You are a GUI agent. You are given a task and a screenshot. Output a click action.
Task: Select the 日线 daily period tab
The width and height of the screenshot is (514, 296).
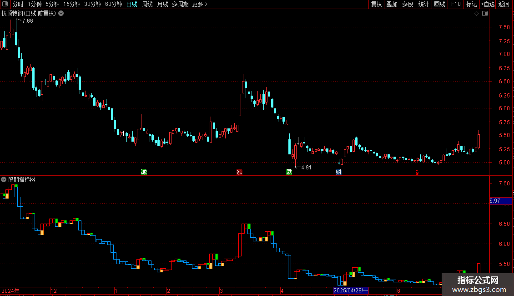pos(132,4)
